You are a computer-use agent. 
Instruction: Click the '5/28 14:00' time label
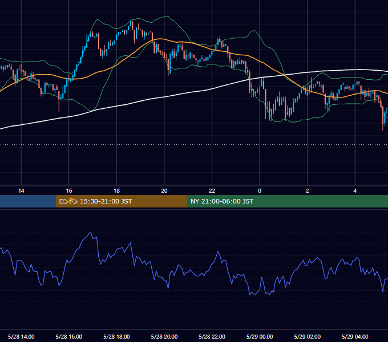click(21, 336)
